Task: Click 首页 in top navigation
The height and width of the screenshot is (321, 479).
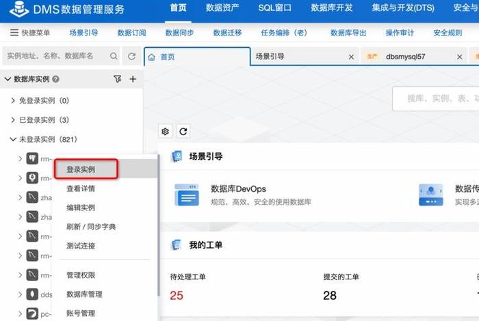Action: [x=178, y=8]
